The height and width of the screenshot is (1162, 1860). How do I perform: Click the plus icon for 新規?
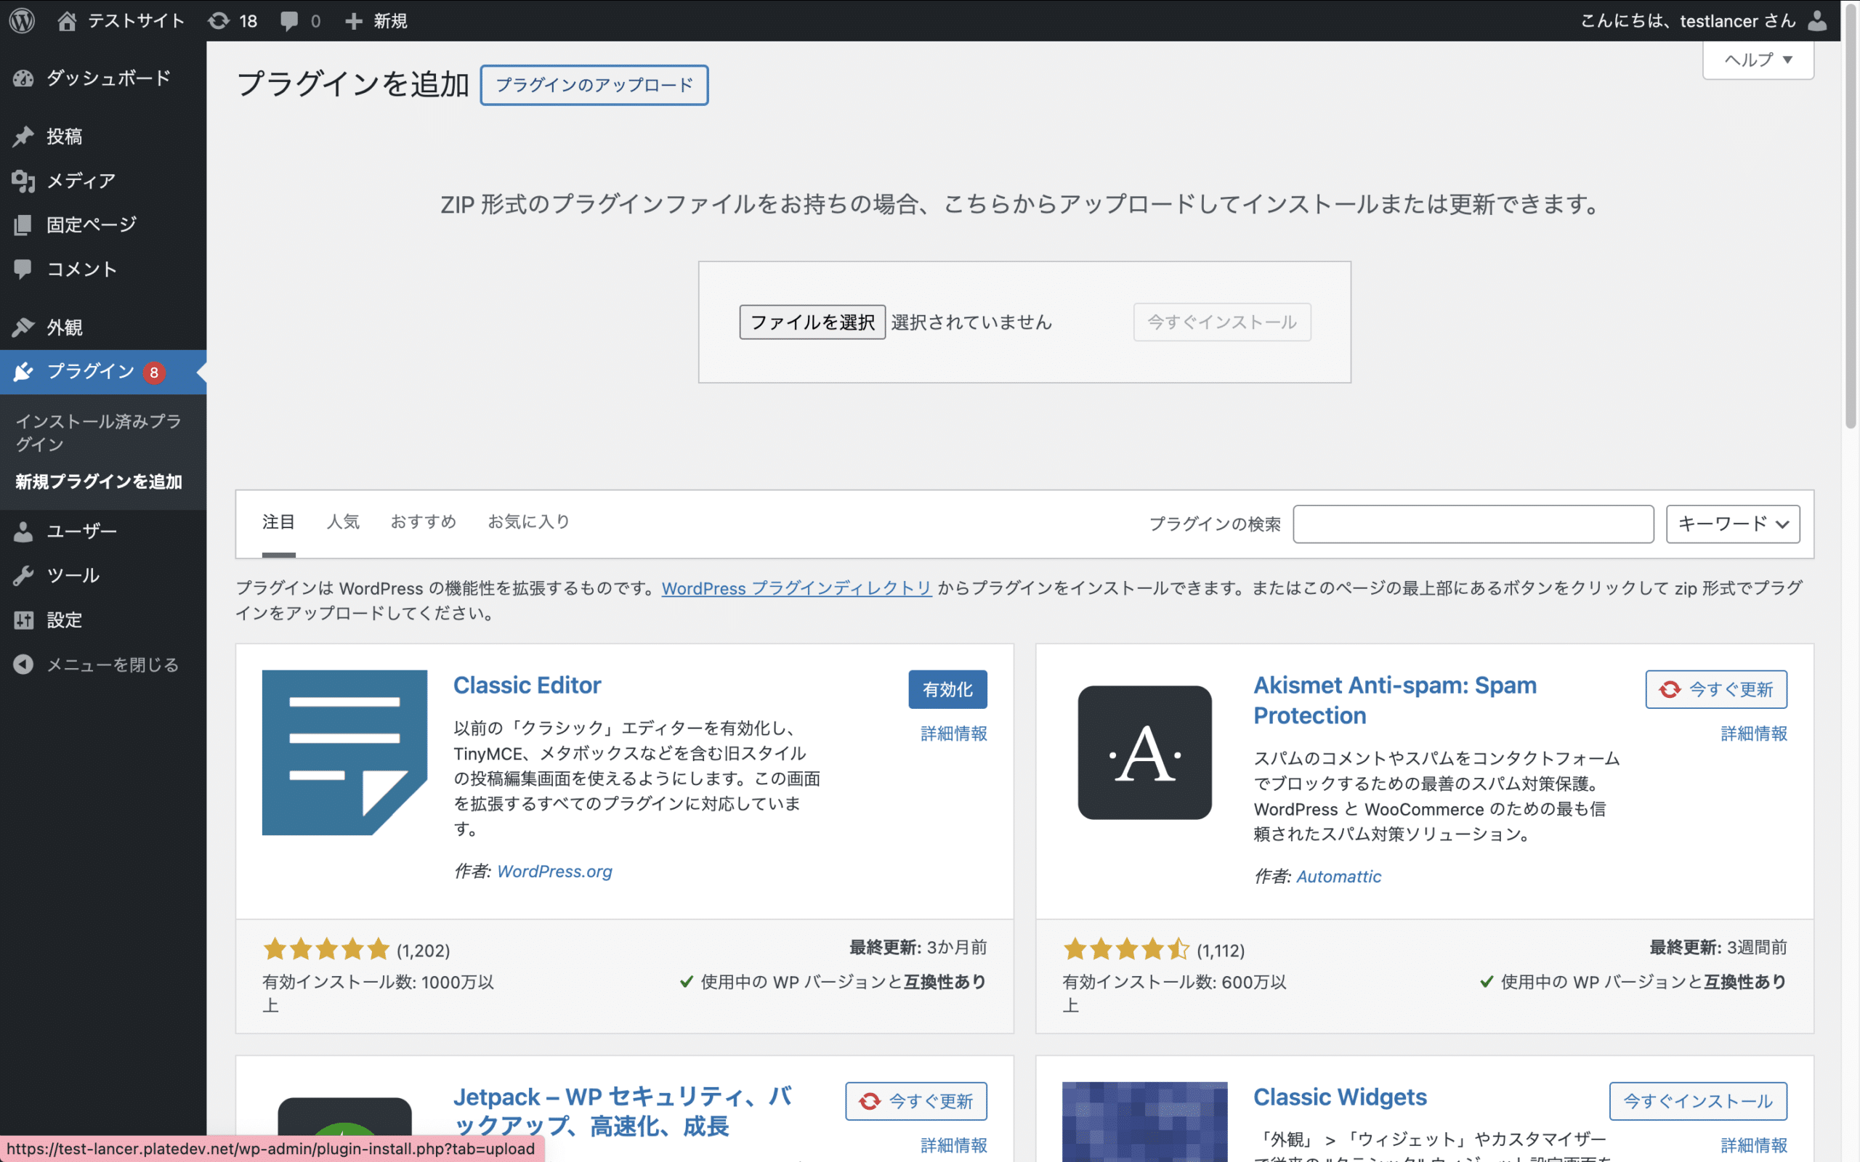point(354,21)
